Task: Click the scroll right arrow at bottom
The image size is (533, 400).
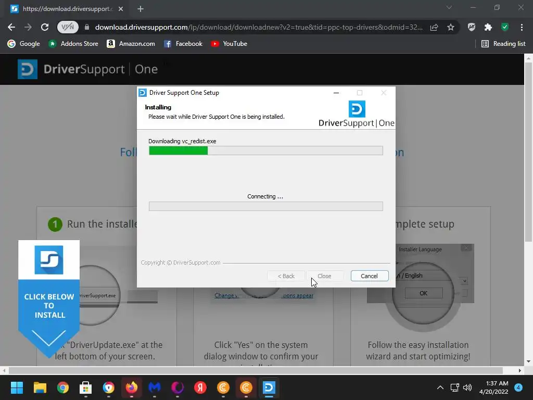Action: 520,370
